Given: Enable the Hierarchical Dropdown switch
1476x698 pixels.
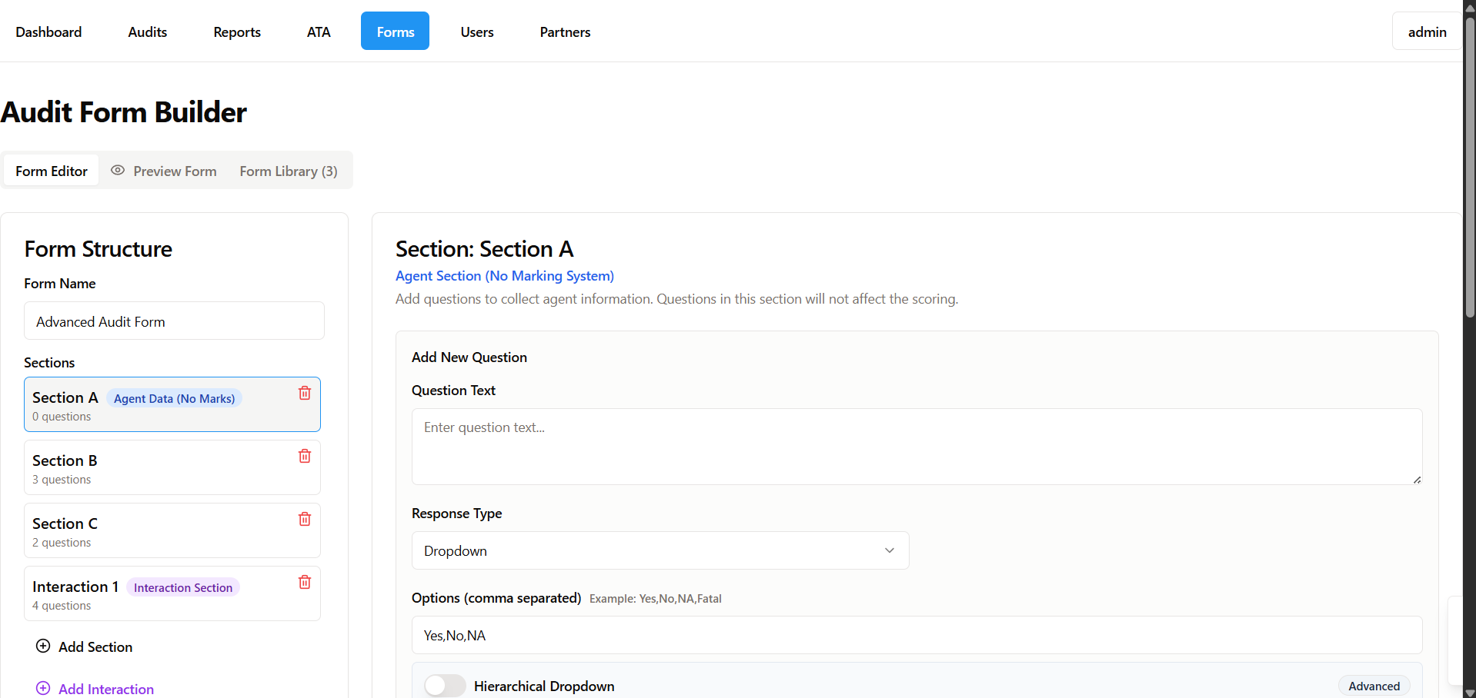Looking at the screenshot, I should pos(445,685).
